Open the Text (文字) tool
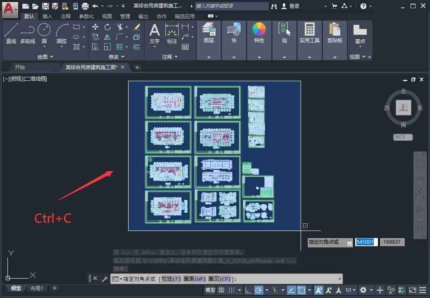The height and width of the screenshot is (298, 430). (x=154, y=34)
